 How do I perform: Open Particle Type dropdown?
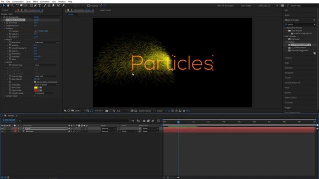tap(46, 65)
